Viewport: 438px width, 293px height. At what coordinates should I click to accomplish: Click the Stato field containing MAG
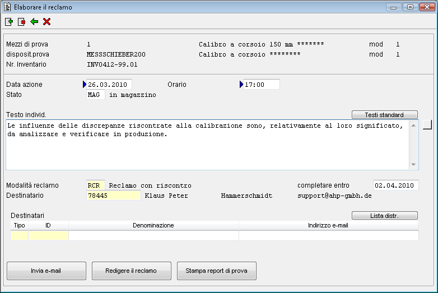tap(96, 95)
